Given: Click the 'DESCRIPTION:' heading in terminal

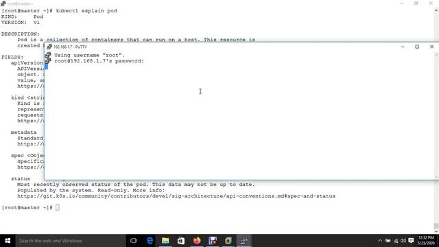Looking at the screenshot, I should click(x=20, y=34).
